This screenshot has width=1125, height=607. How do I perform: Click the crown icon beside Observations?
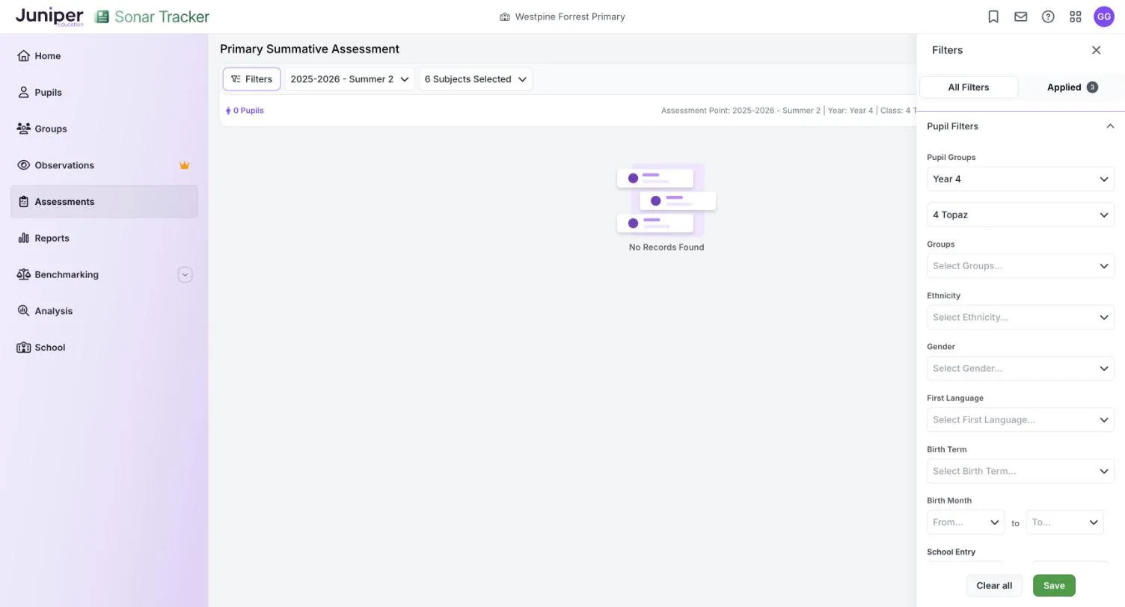pos(184,165)
